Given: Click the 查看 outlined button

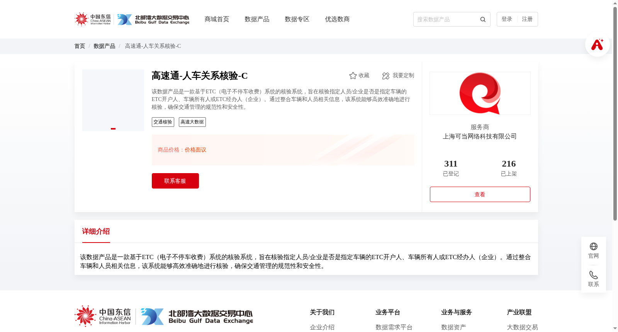Looking at the screenshot, I should 480,194.
